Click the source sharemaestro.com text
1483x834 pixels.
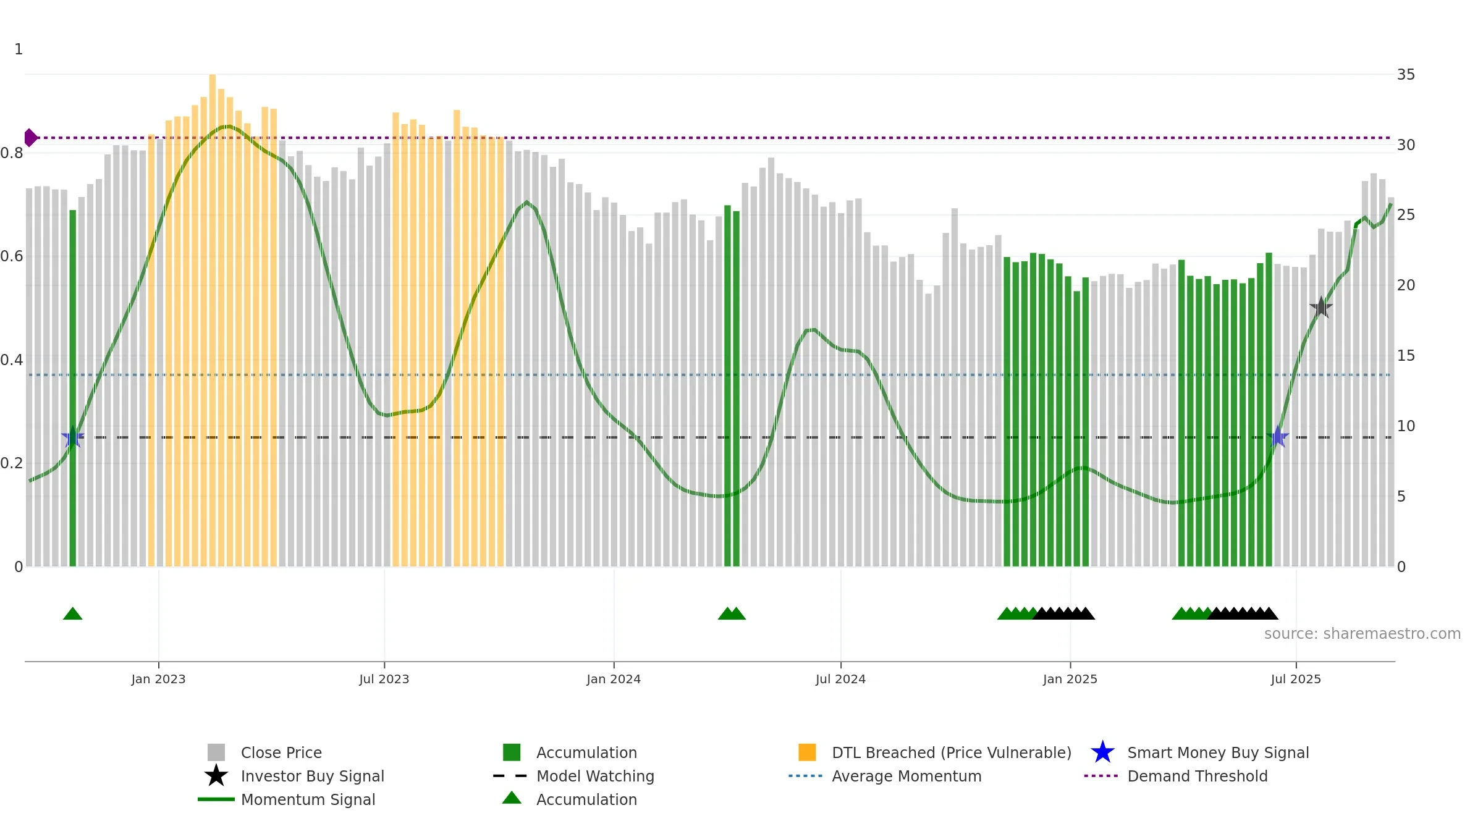(x=1363, y=634)
